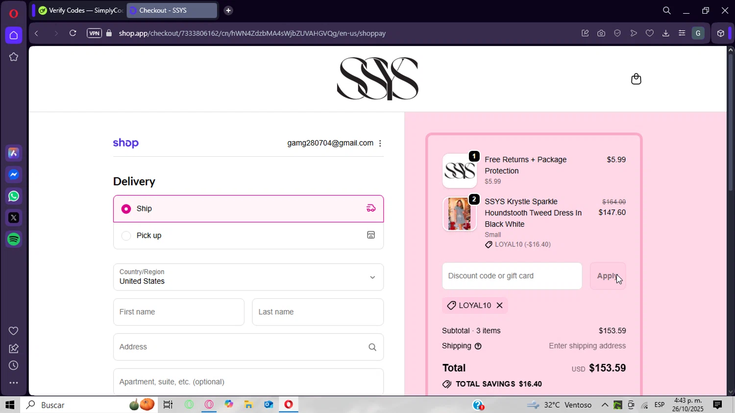Open the history clock in sidebar
Screen dimensions: 735x413
click(x=14, y=365)
